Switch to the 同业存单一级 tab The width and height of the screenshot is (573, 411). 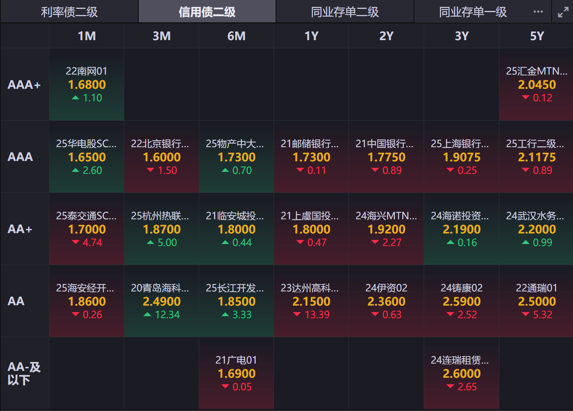pyautogui.click(x=473, y=12)
